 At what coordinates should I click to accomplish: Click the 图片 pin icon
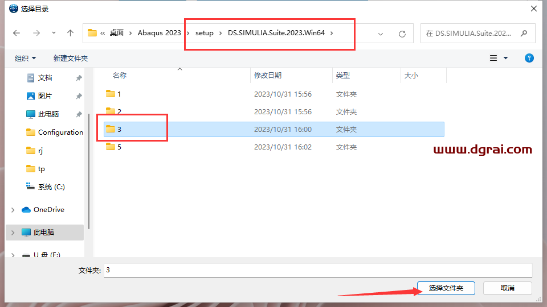[79, 96]
